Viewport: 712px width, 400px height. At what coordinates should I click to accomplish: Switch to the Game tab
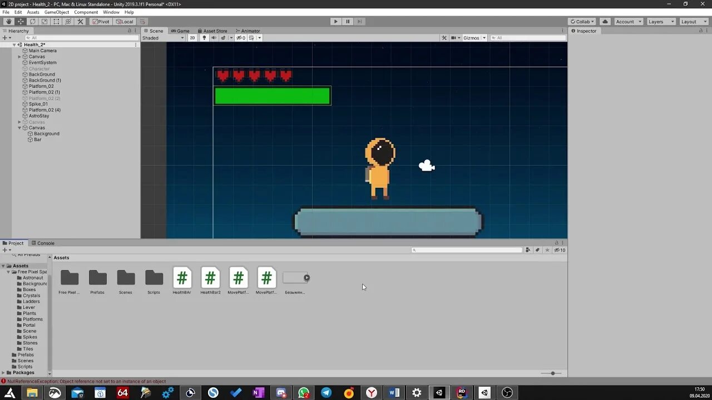pos(180,31)
